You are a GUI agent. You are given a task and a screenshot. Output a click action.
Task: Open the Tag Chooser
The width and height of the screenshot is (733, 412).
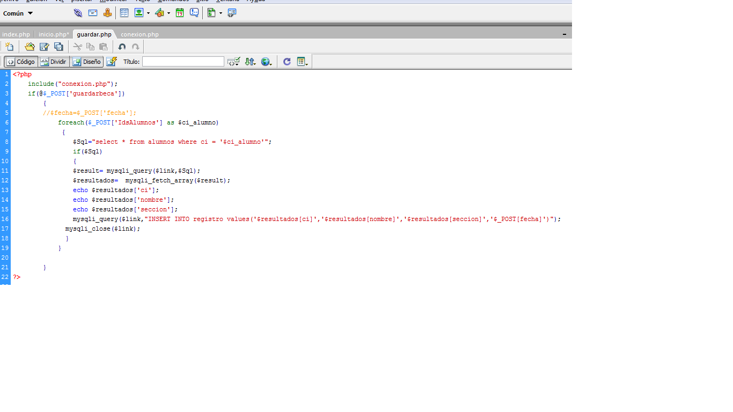pos(232,13)
